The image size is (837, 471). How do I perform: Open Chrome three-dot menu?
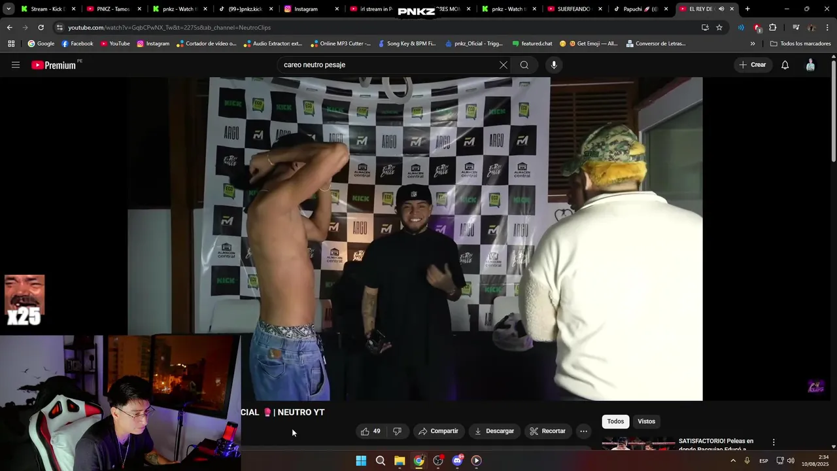(827, 27)
